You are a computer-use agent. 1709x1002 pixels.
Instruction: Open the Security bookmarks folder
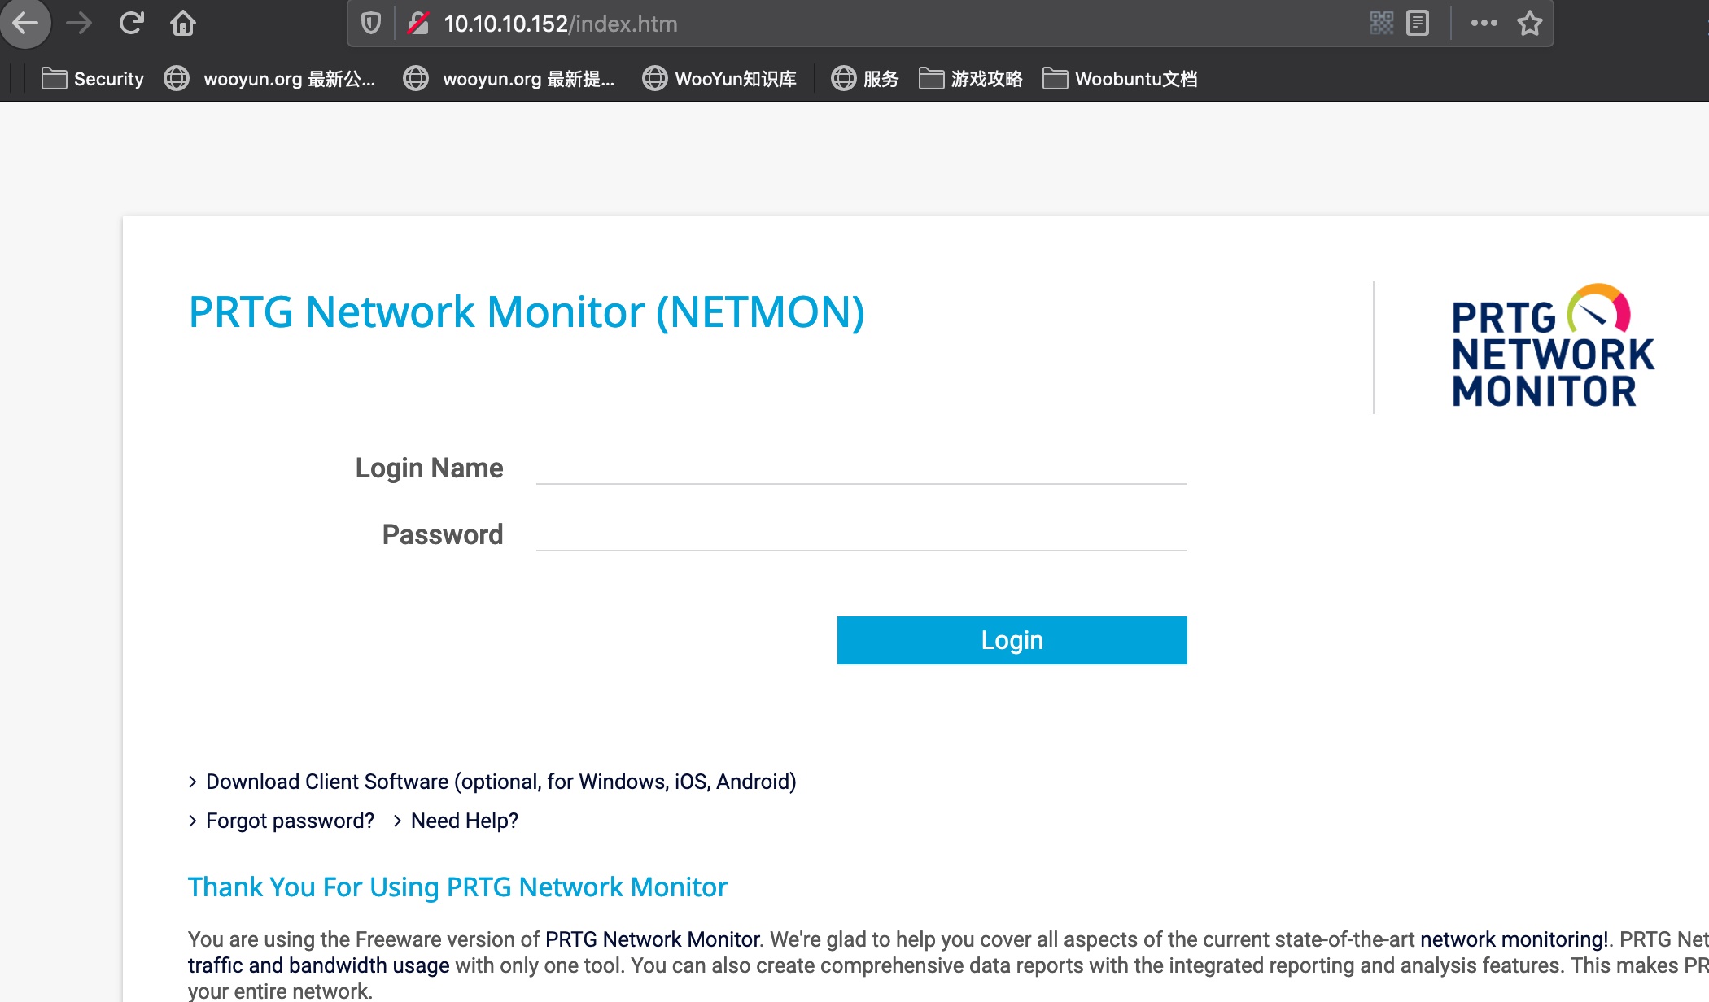[x=93, y=79]
